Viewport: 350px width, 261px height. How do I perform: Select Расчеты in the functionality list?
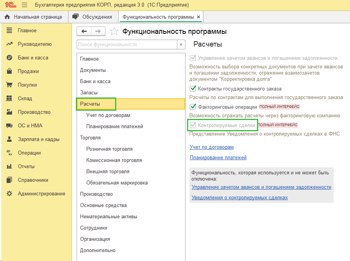(x=131, y=104)
